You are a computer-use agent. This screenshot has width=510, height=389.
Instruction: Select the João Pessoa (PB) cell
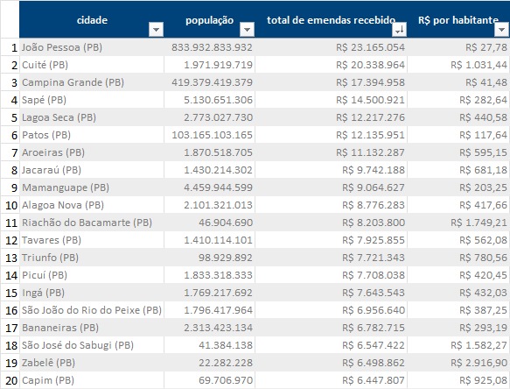[x=92, y=47]
